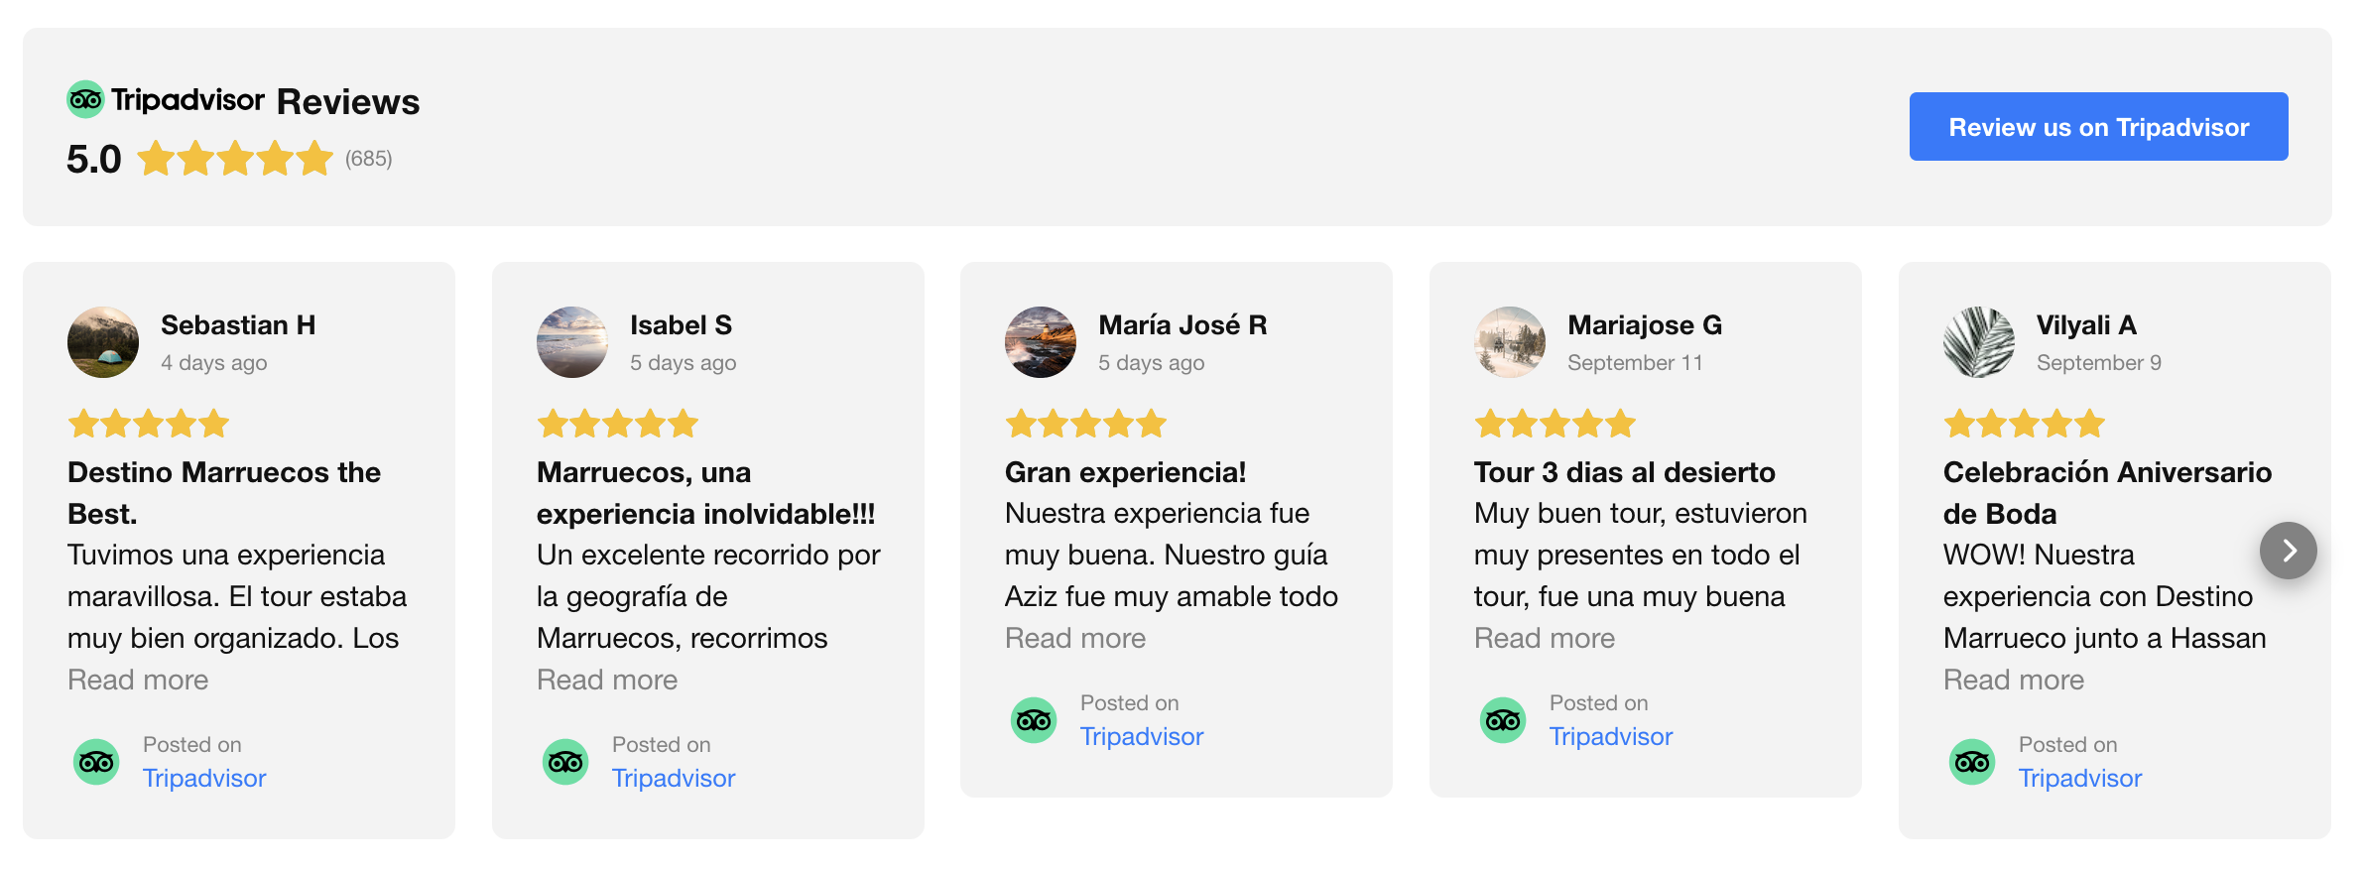Image resolution: width=2363 pixels, height=871 pixels.
Task: Expand Sebastian H's review with Read more
Action: (x=138, y=680)
